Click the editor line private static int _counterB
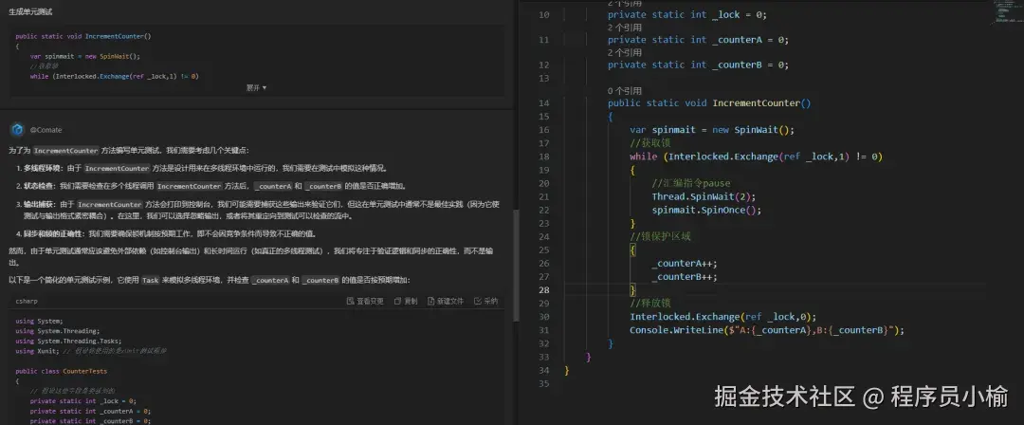Viewport: 1024px width, 425px height. click(698, 65)
